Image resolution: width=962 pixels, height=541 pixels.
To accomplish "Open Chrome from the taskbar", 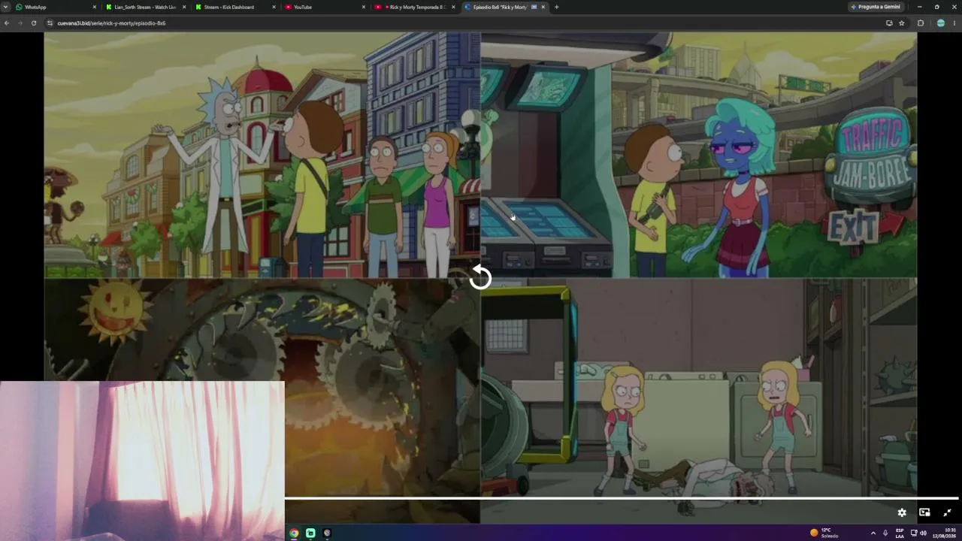I will tap(294, 533).
